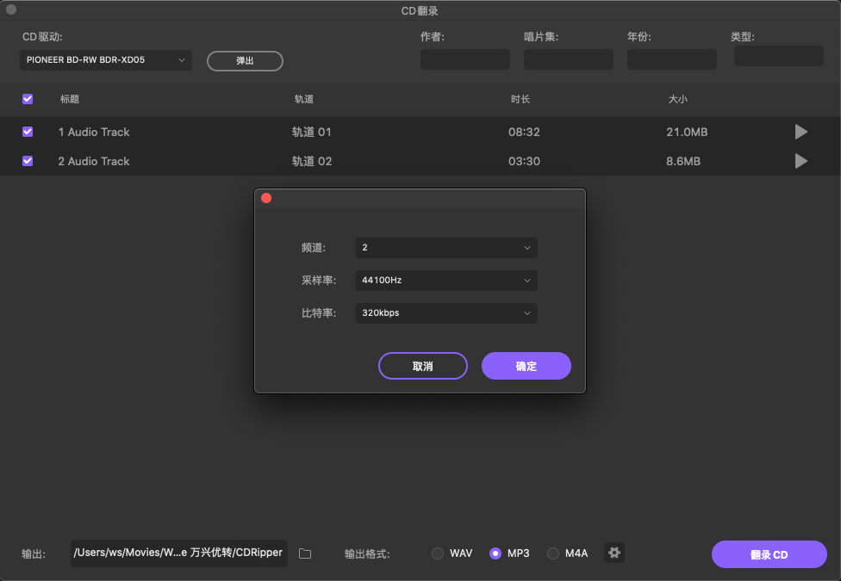The width and height of the screenshot is (841, 581).
Task: Toggle the checkbox for 1 Audio Track
Action: 28,132
